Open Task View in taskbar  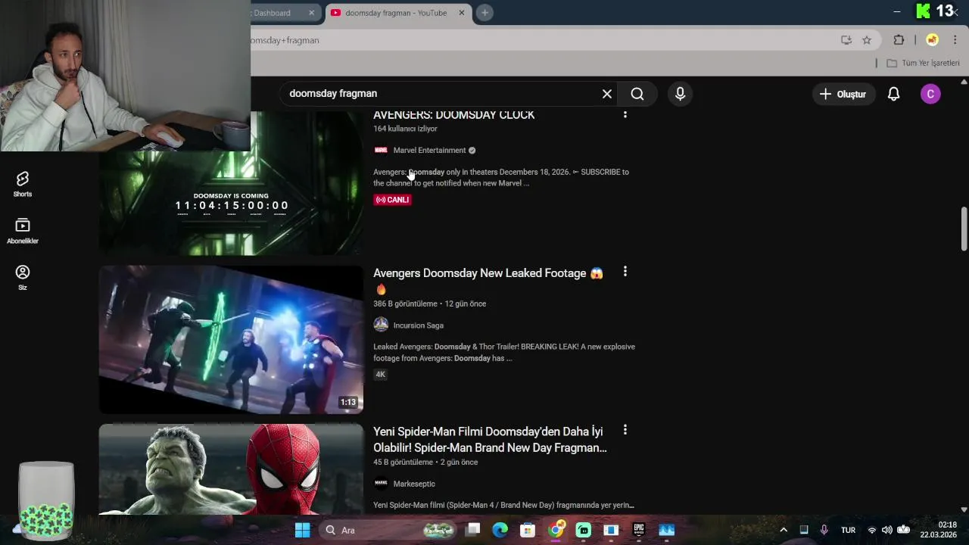(x=472, y=530)
